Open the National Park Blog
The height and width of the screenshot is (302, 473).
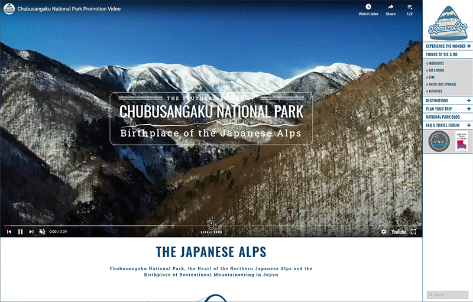(x=442, y=117)
